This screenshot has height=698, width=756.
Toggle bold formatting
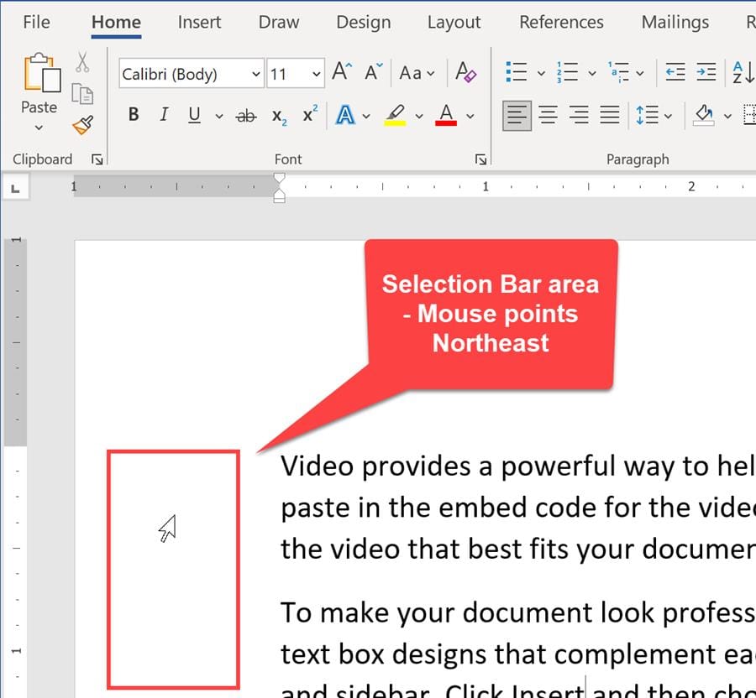(133, 115)
